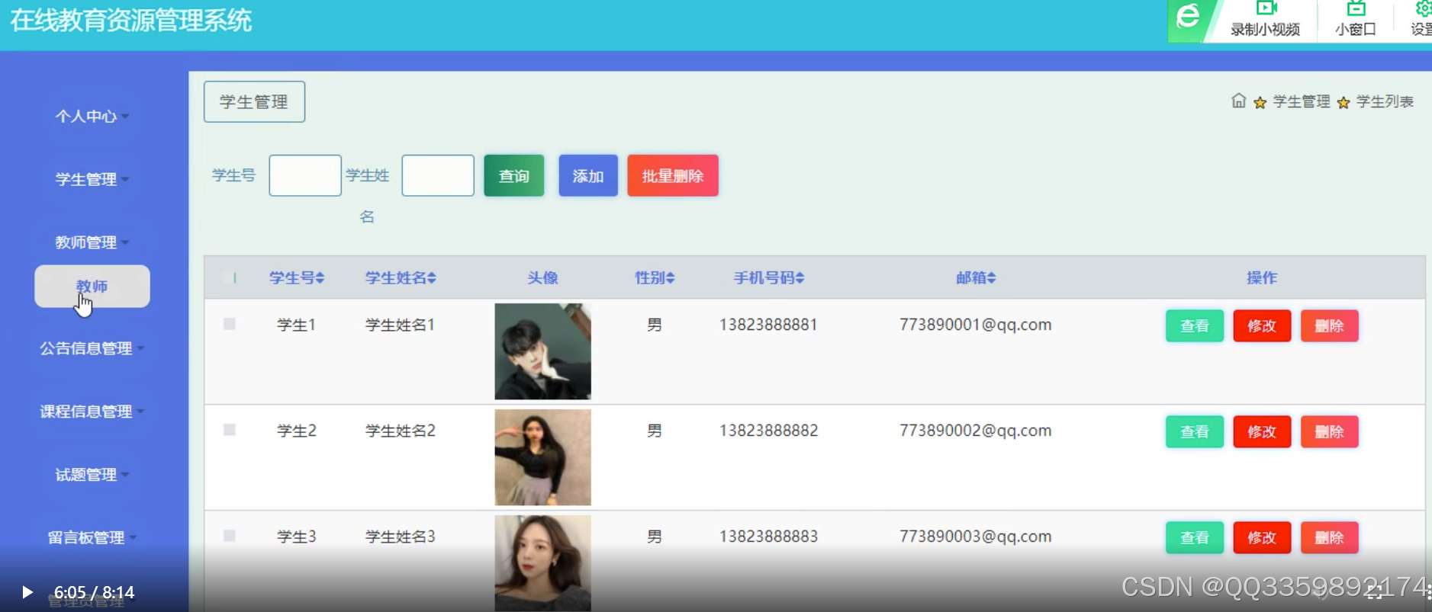Click the green 查询 search button
1432x612 pixels.
tap(514, 176)
